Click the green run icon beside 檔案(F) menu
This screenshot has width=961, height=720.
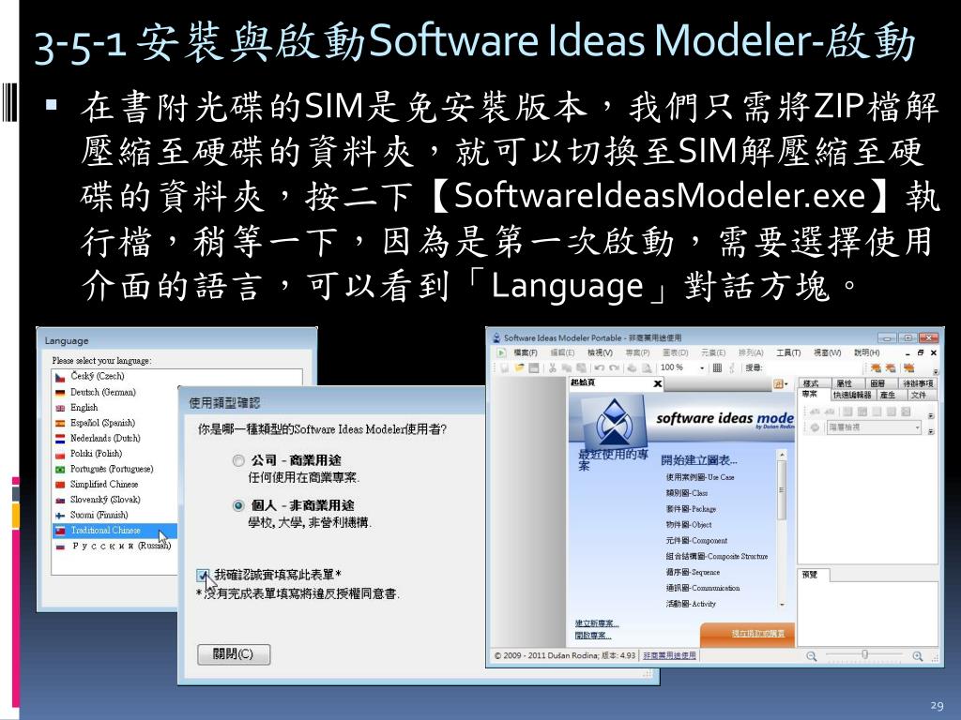point(501,353)
